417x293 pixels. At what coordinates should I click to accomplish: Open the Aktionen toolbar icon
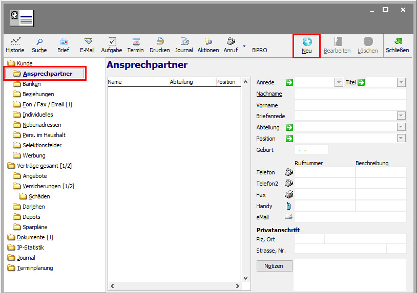[x=208, y=42]
